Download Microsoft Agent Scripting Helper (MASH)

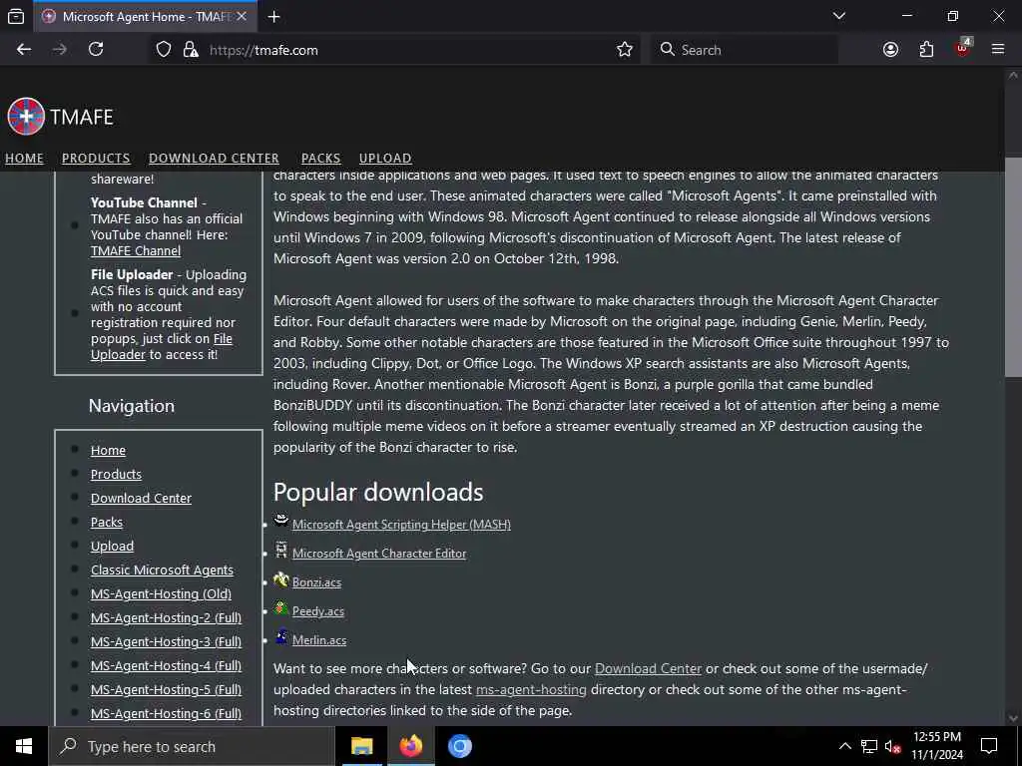401,525
